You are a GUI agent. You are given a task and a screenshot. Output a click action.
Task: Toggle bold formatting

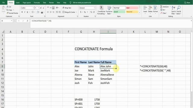(x=22, y=12)
